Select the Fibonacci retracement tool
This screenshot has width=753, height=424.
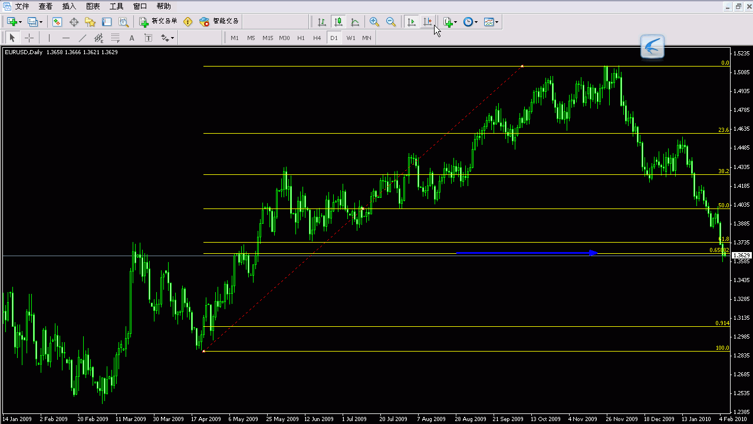(x=115, y=38)
